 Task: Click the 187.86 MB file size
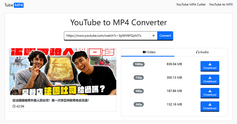click(174, 91)
